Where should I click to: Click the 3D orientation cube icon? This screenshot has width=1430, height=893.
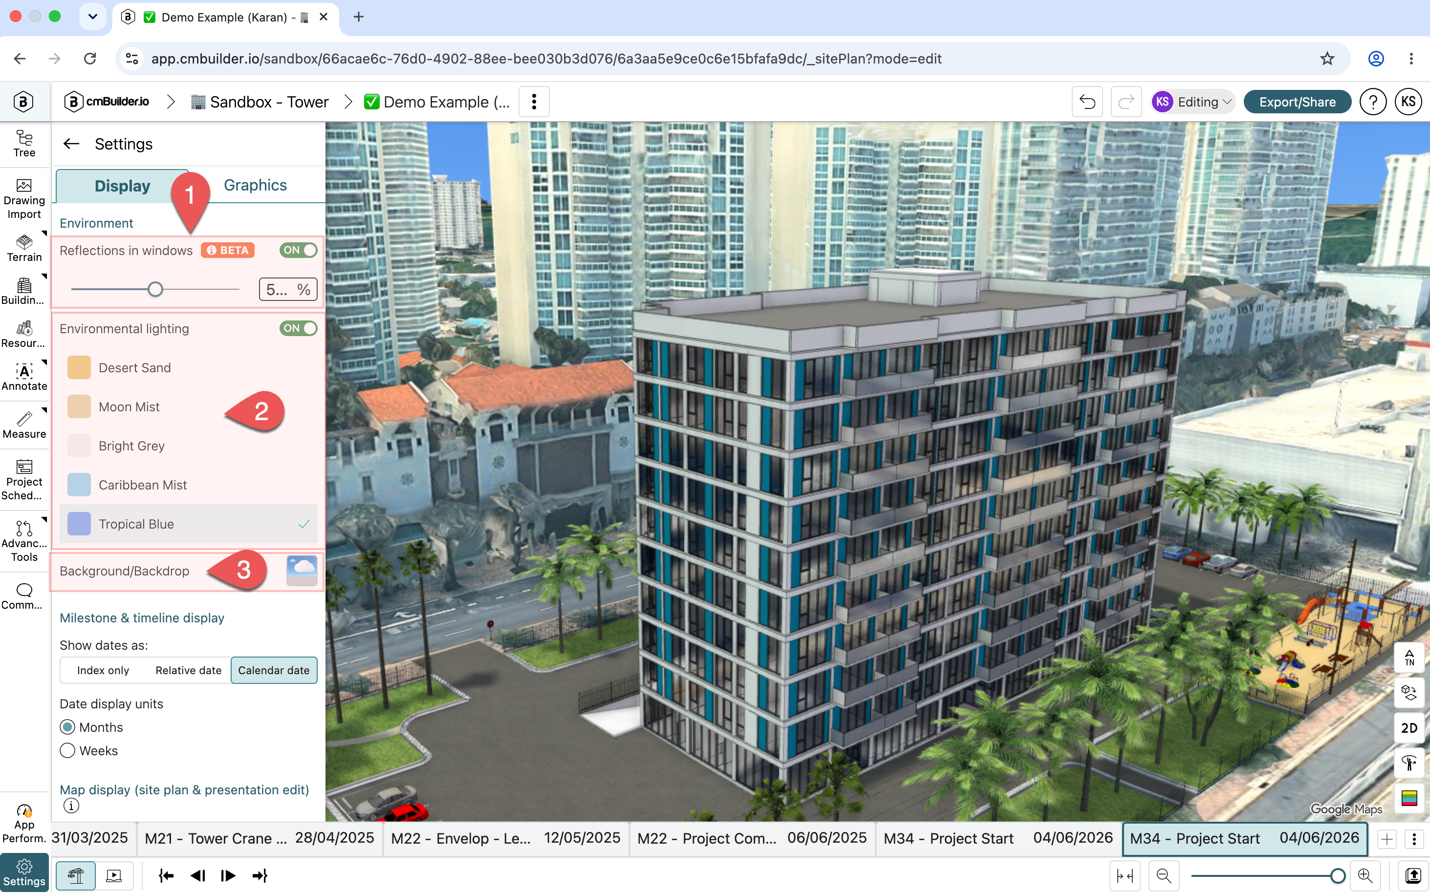1409,692
